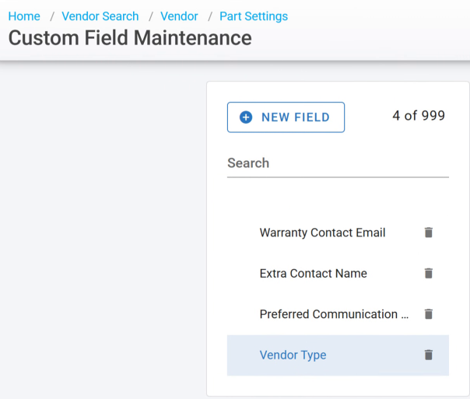Open the Vendor breadcrumb link
Viewport: 470px width, 399px height.
click(x=179, y=16)
